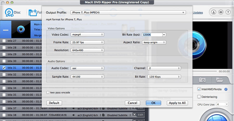The image size is (234, 121).
Task: Open the Frame Rate dropdown
Action: 87,42
